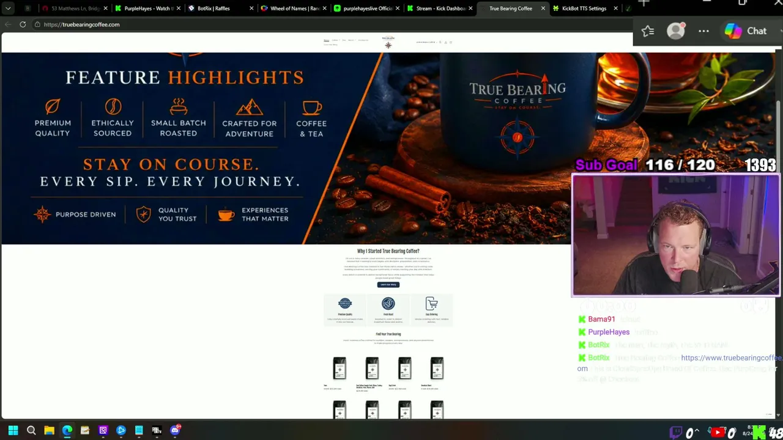The width and height of the screenshot is (783, 440).
Task: Click the Purpose Driven compass icon
Action: click(x=42, y=214)
